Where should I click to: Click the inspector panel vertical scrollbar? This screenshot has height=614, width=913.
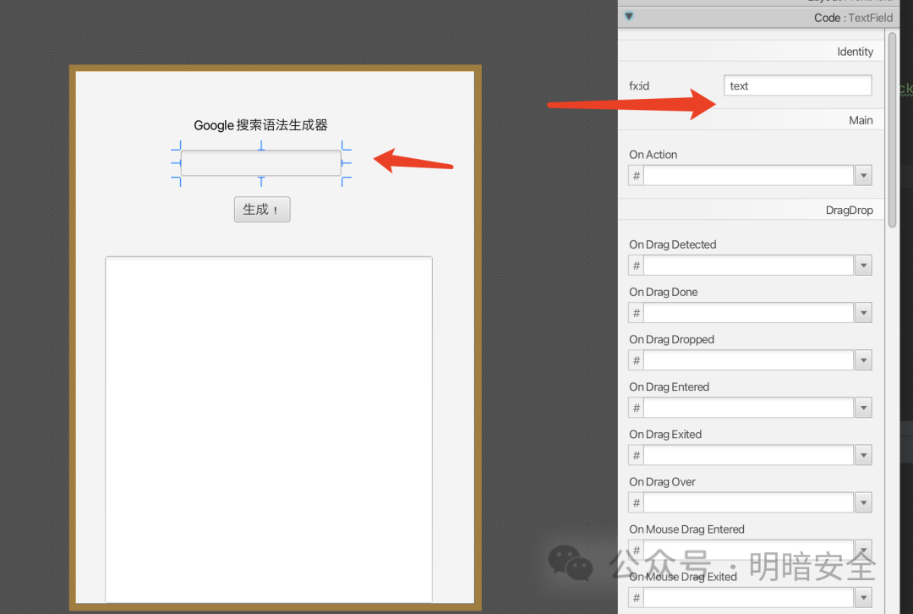coord(892,129)
